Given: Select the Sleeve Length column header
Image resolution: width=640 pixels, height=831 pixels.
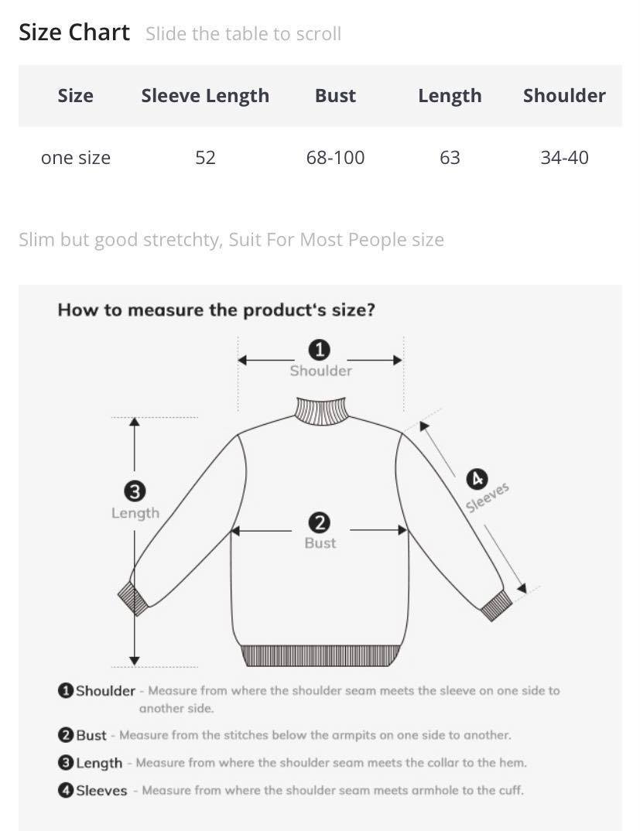Looking at the screenshot, I should [205, 96].
